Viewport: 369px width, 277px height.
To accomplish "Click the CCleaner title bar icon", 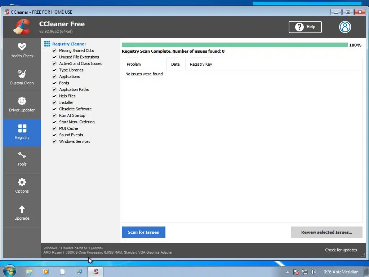I will tap(6, 12).
